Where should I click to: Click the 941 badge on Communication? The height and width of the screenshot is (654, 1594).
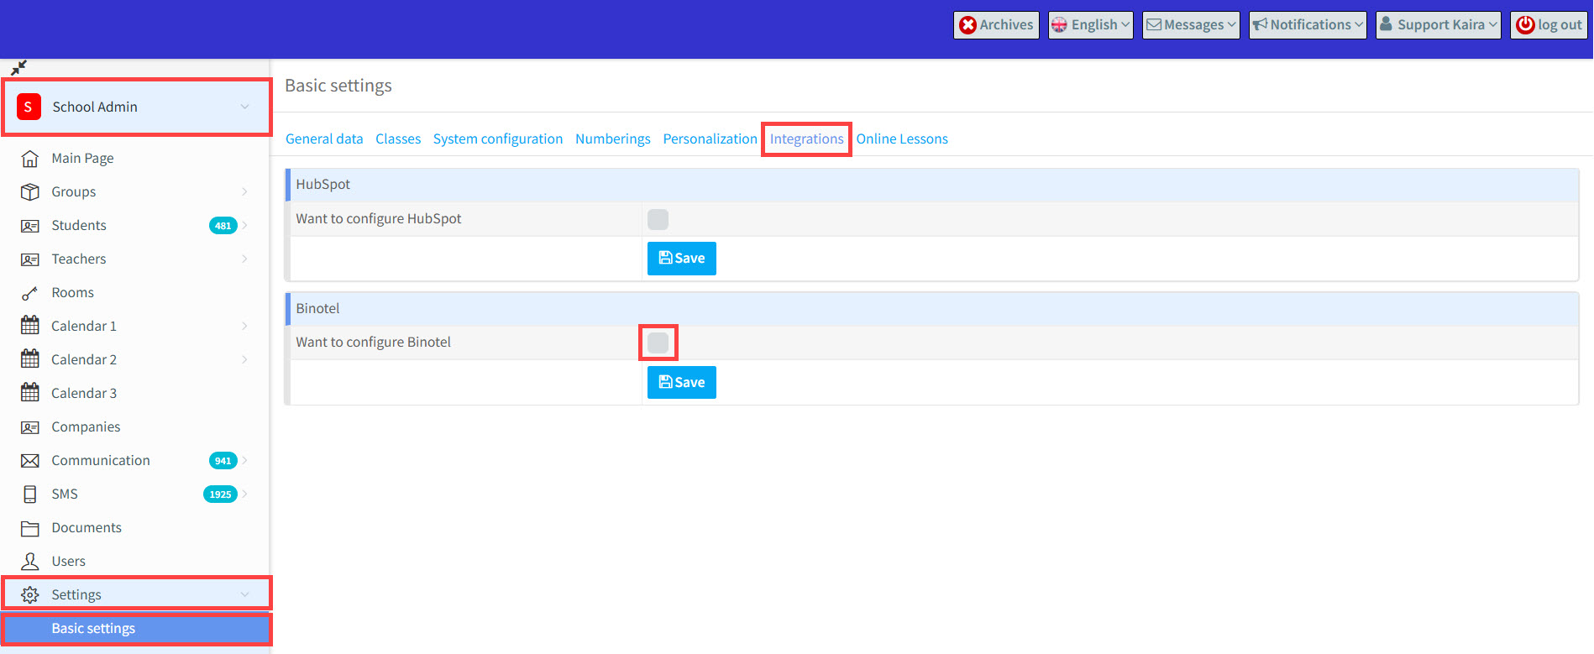click(x=223, y=460)
